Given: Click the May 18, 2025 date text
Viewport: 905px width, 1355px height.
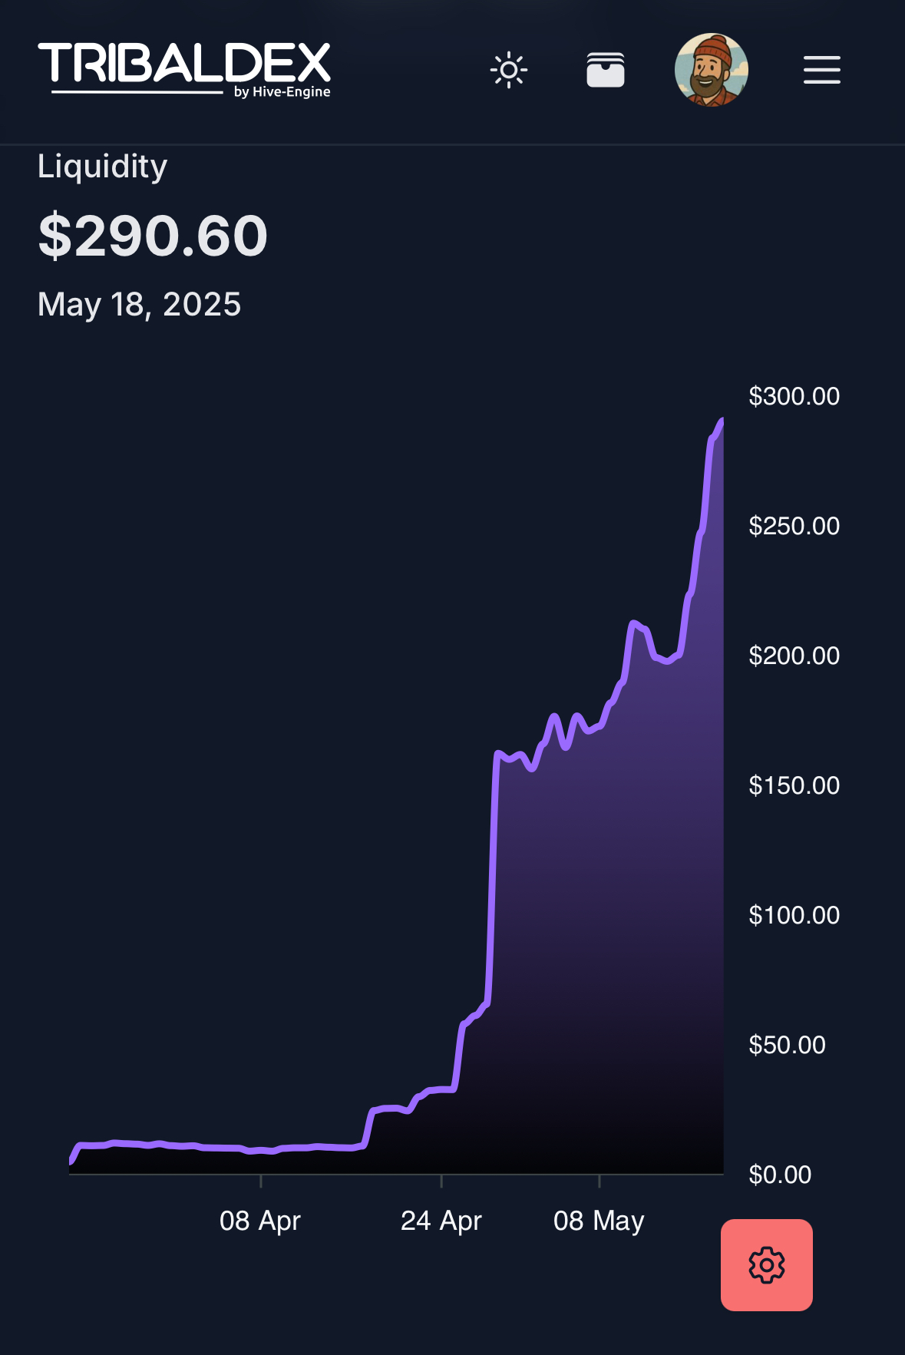Looking at the screenshot, I should point(139,305).
